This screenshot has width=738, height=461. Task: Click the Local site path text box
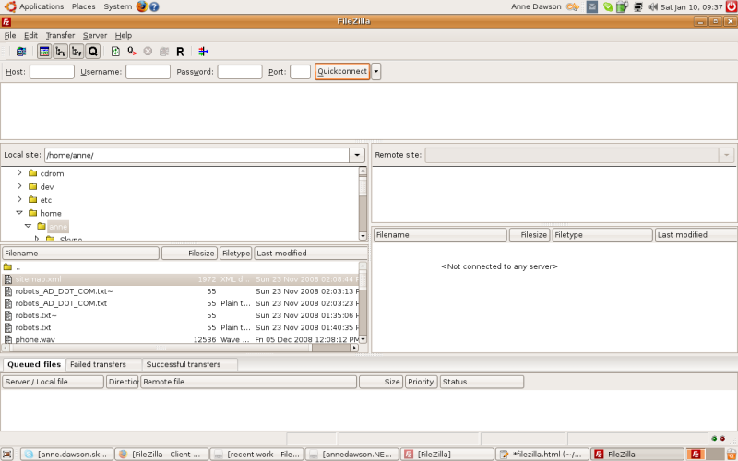click(x=196, y=155)
